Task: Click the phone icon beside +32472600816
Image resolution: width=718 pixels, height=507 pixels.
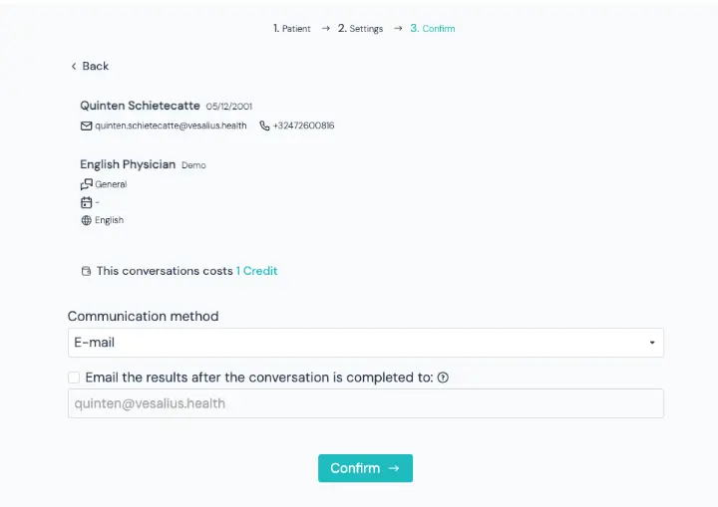Action: tap(264, 126)
